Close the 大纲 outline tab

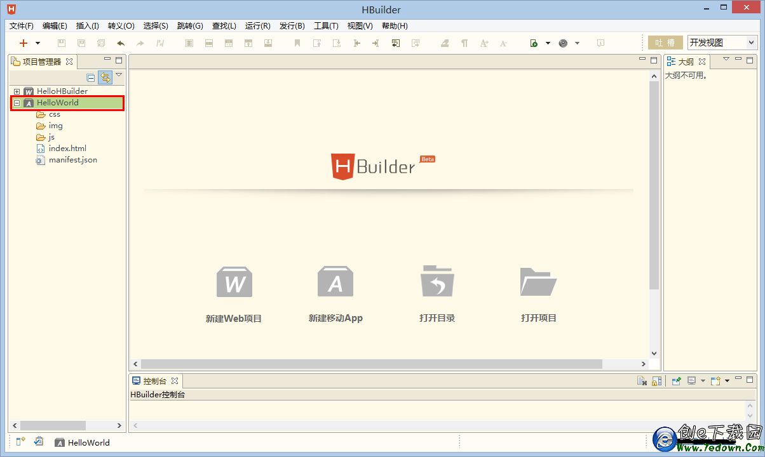(702, 62)
